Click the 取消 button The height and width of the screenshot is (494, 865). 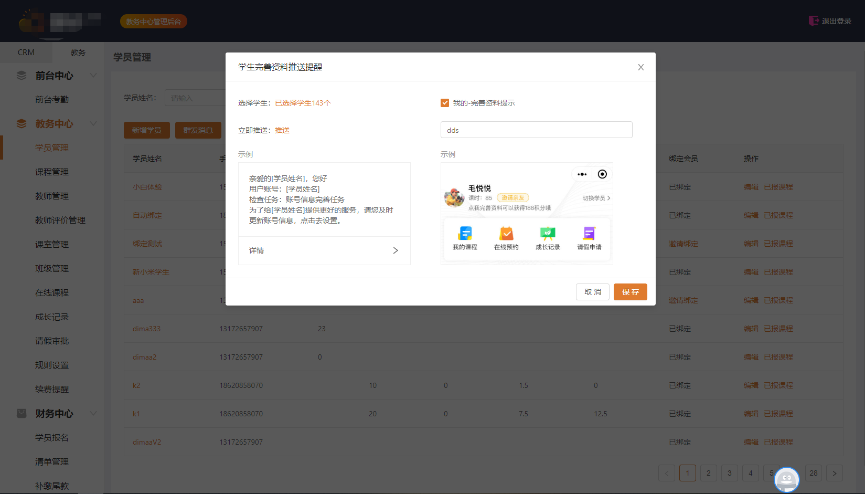[x=593, y=292]
